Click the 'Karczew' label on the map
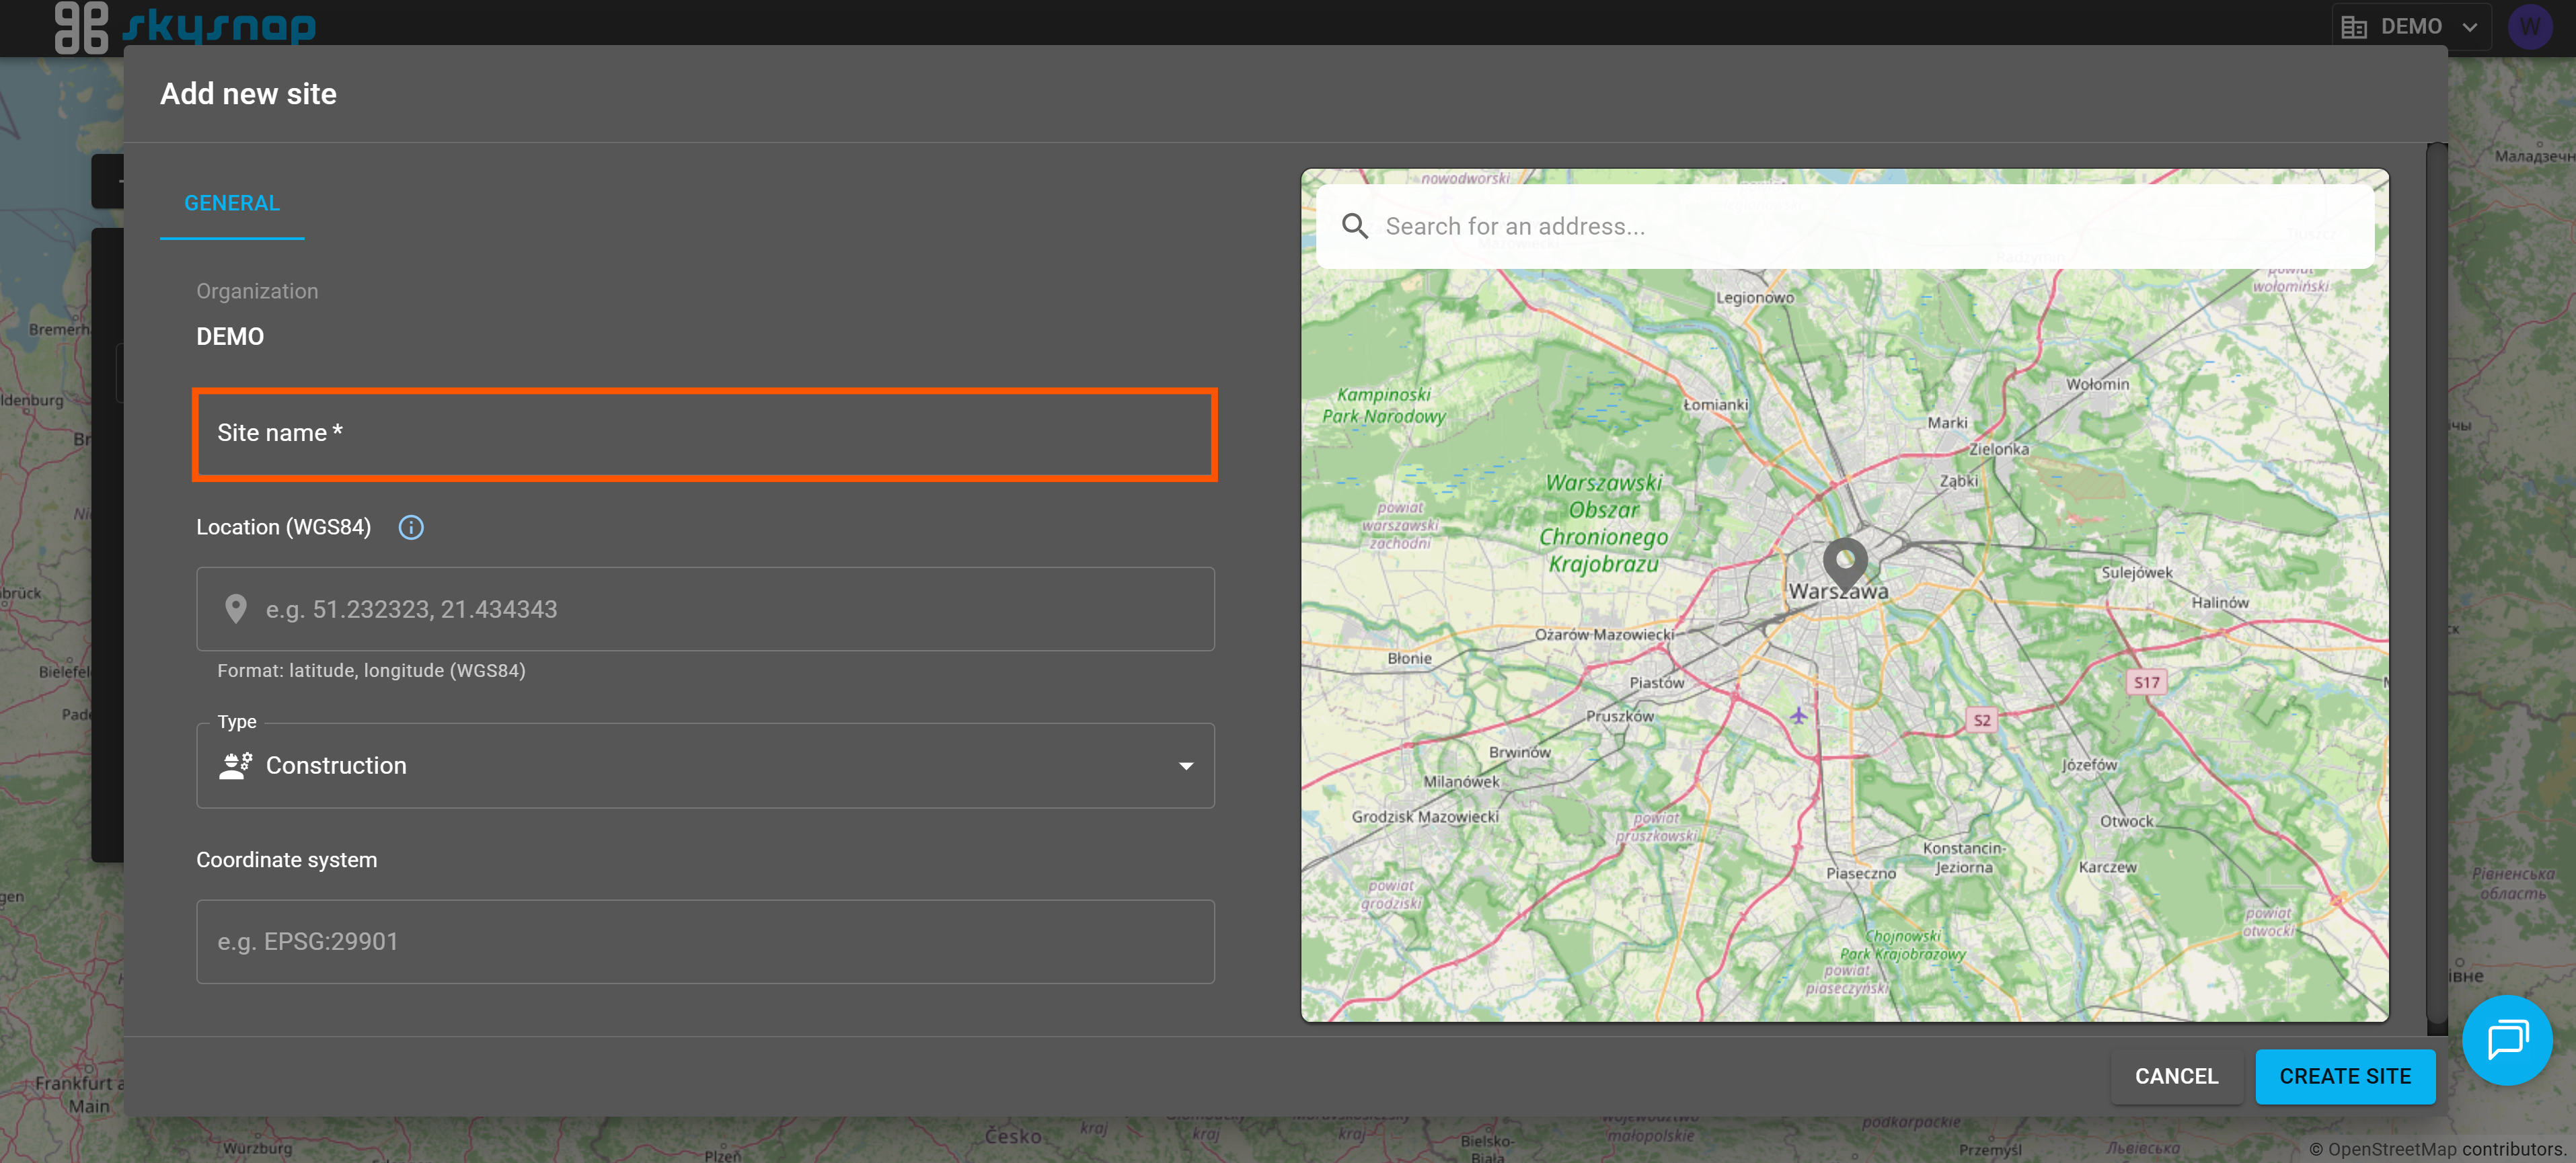Viewport: 2576px width, 1163px height. (x=2108, y=867)
